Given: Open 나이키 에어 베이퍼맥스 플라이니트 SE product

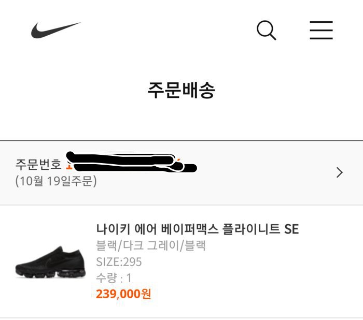Looking at the screenshot, I should pyautogui.click(x=198, y=229).
